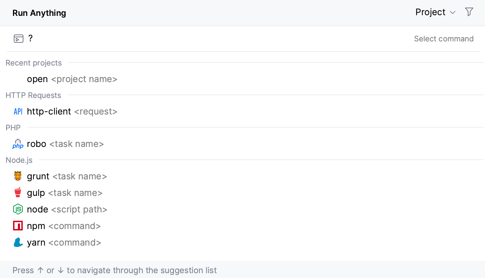Expand the Recent projects section header

[x=33, y=63]
